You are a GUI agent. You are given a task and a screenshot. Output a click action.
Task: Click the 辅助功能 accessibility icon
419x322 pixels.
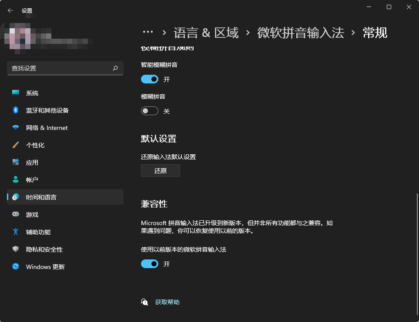tap(16, 232)
